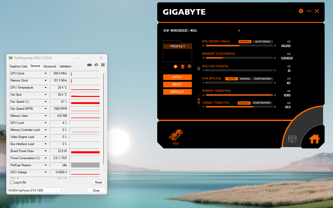Decrease GPU Voltage with minus icon
The image size is (333, 208).
click(204, 70)
